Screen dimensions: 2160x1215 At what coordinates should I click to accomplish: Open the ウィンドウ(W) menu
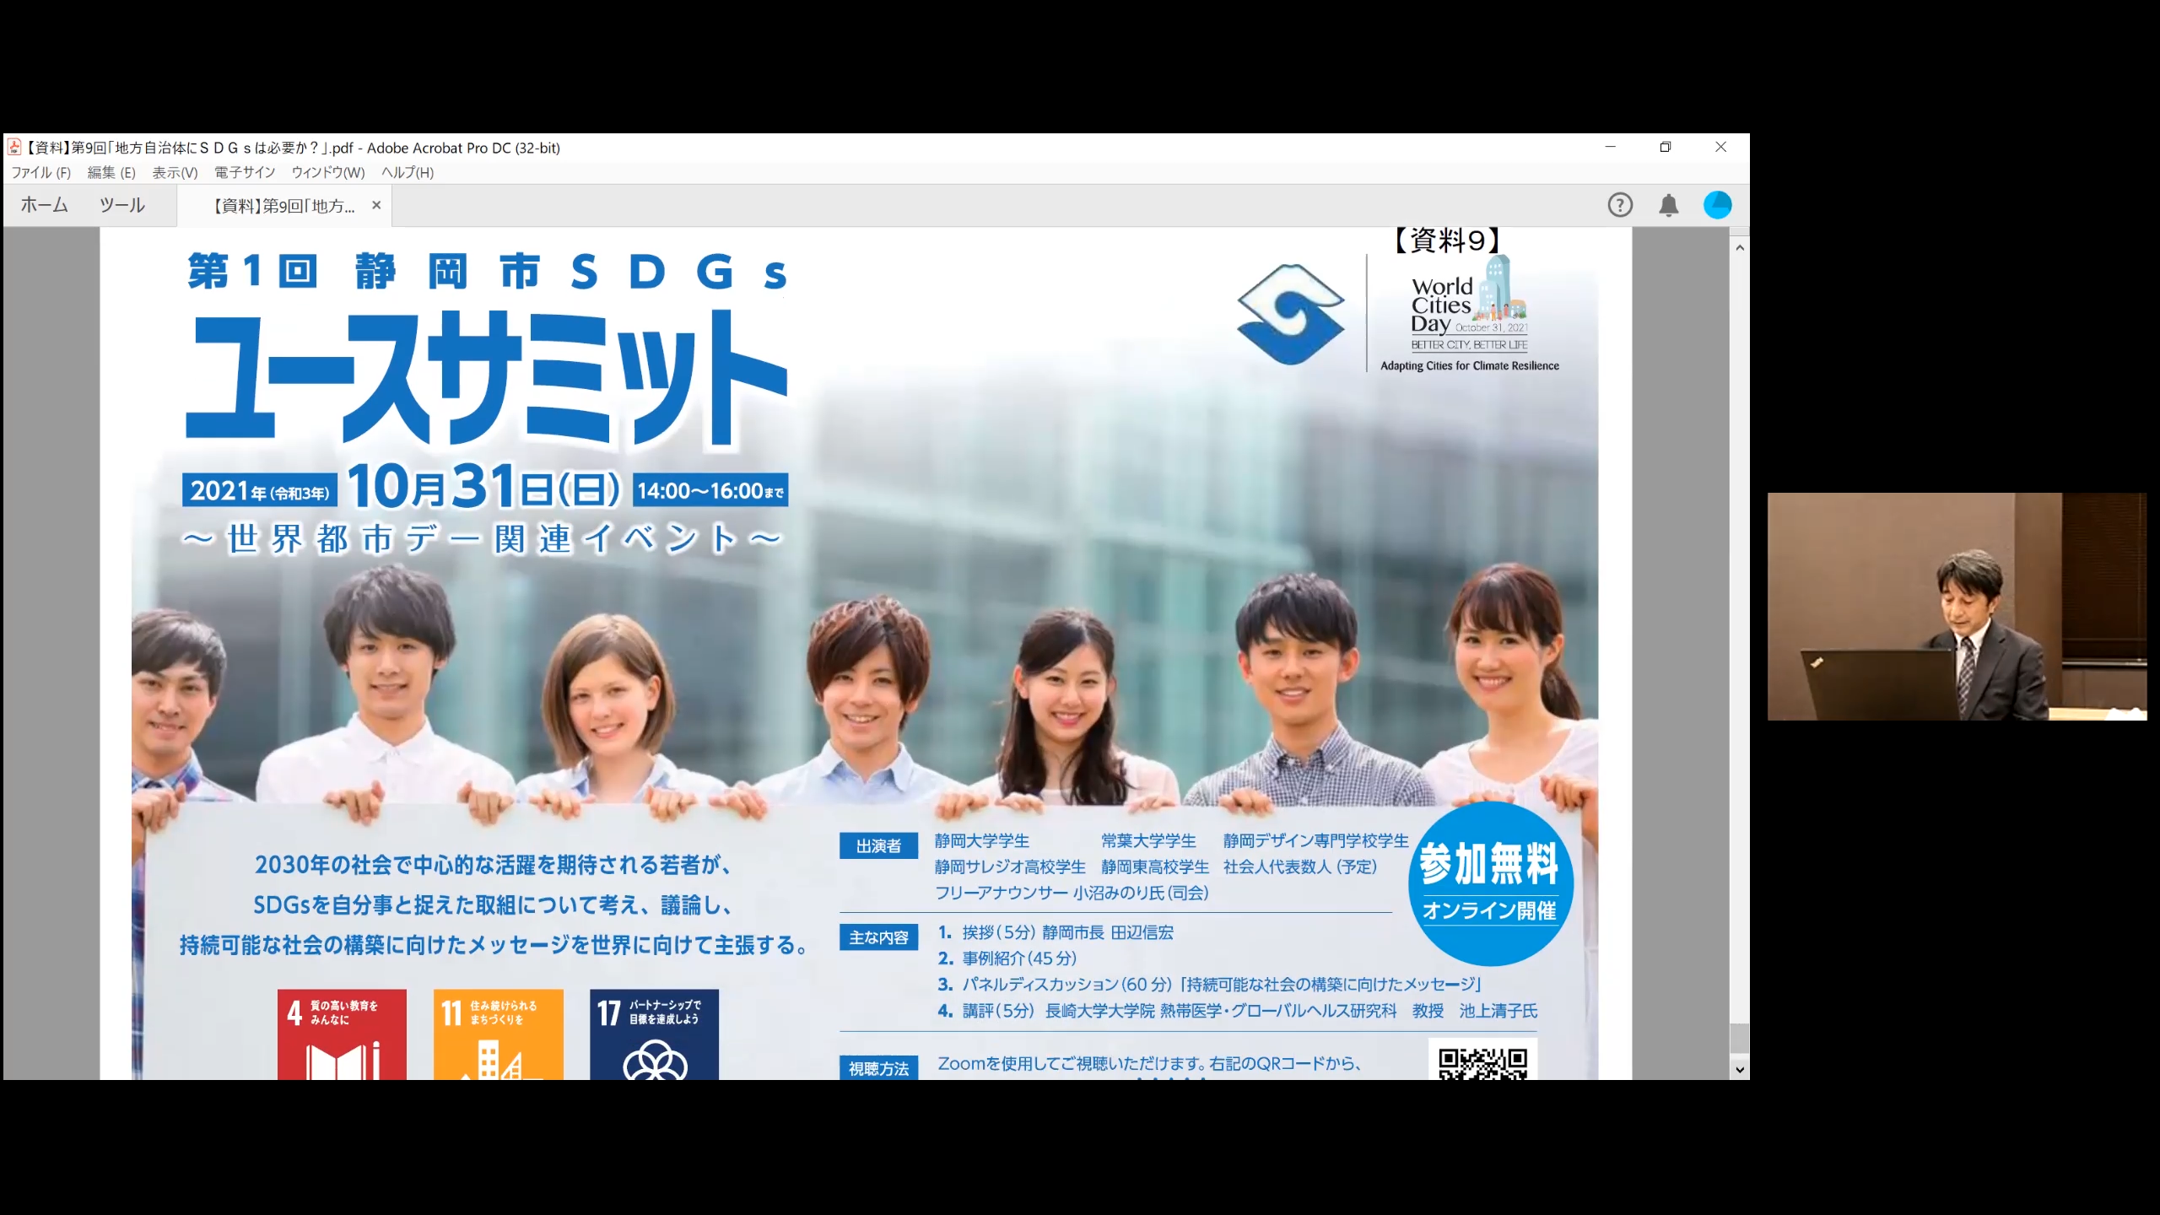tap(328, 172)
